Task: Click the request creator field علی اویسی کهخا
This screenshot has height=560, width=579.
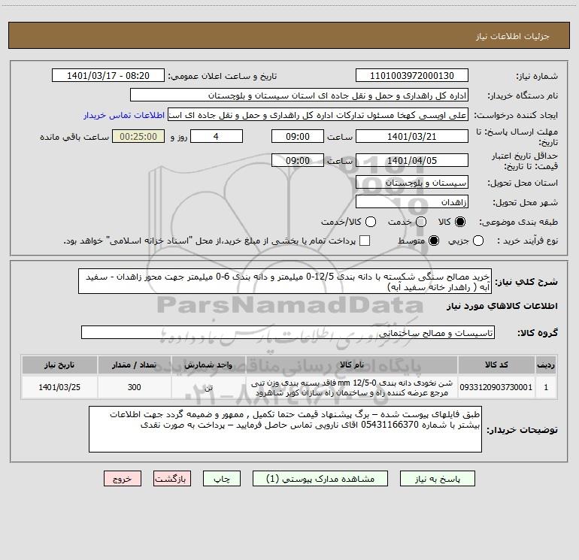Action: pyautogui.click(x=318, y=115)
